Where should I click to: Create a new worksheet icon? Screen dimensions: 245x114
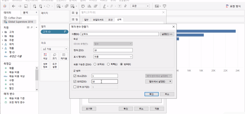[x=59, y=6]
